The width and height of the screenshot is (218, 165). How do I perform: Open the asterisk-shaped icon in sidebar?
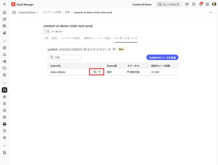click(4, 138)
